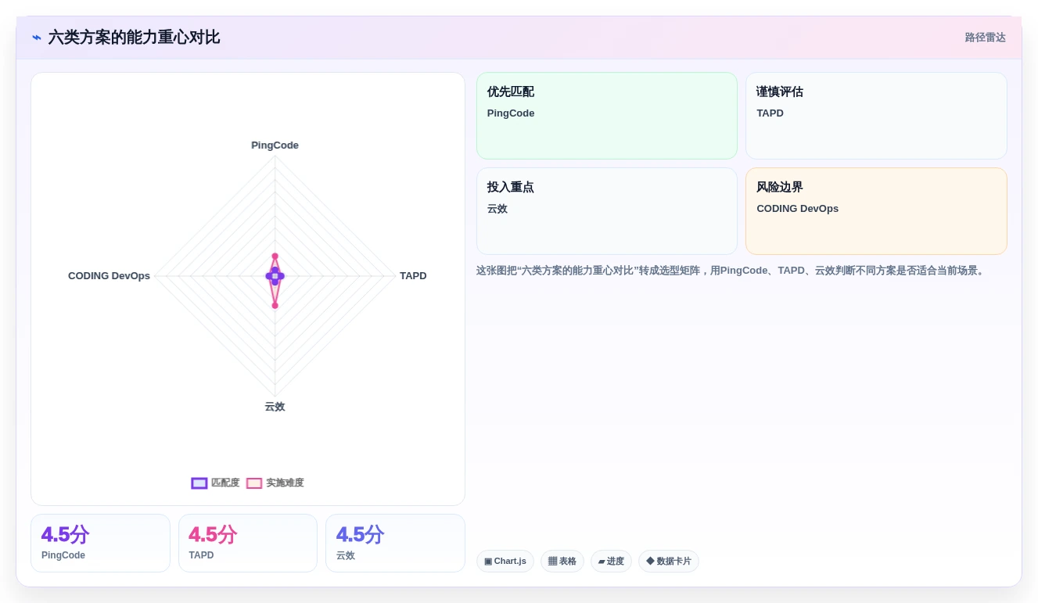Click the pink top data point on radar

(275, 256)
